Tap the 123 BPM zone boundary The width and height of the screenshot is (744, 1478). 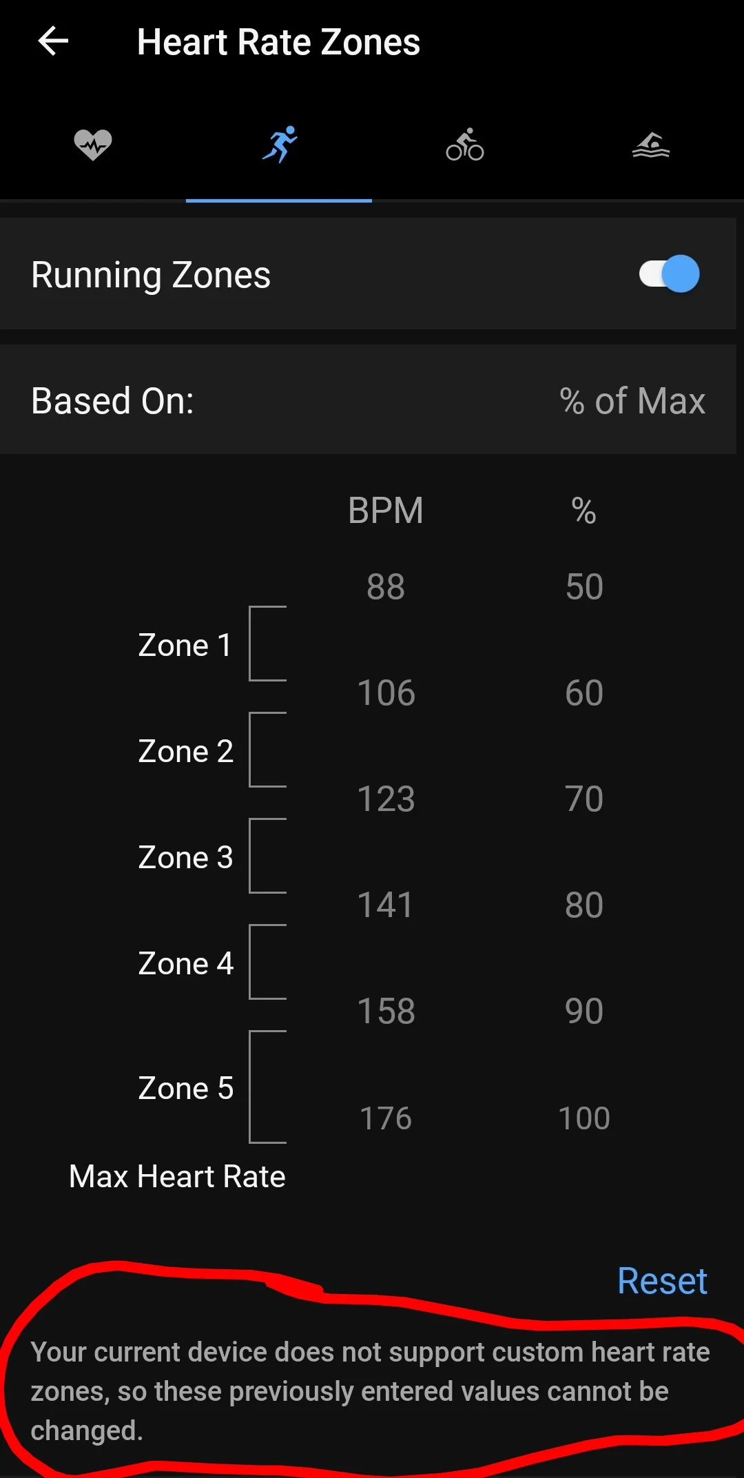(x=386, y=799)
